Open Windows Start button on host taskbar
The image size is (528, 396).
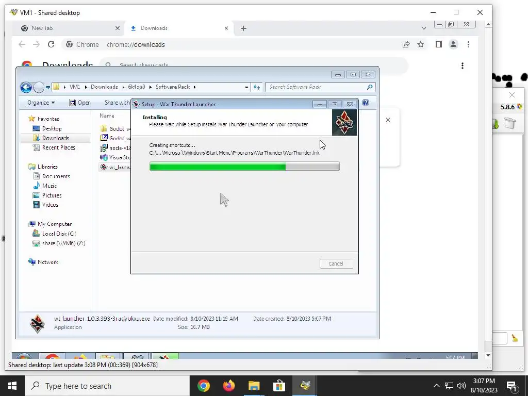[12, 386]
